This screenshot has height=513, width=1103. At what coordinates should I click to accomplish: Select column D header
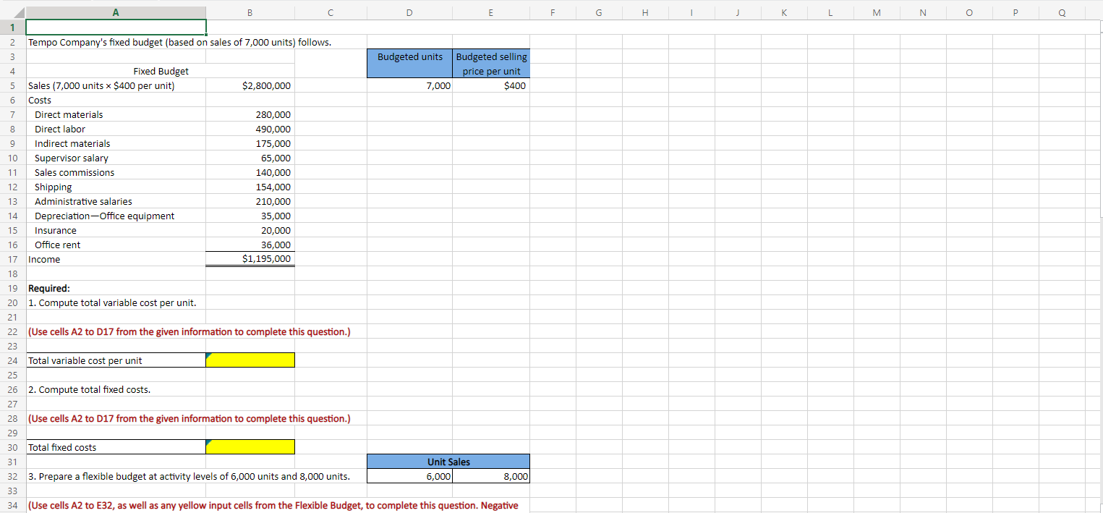point(410,12)
